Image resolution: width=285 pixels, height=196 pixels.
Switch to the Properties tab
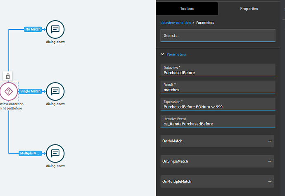(x=249, y=9)
